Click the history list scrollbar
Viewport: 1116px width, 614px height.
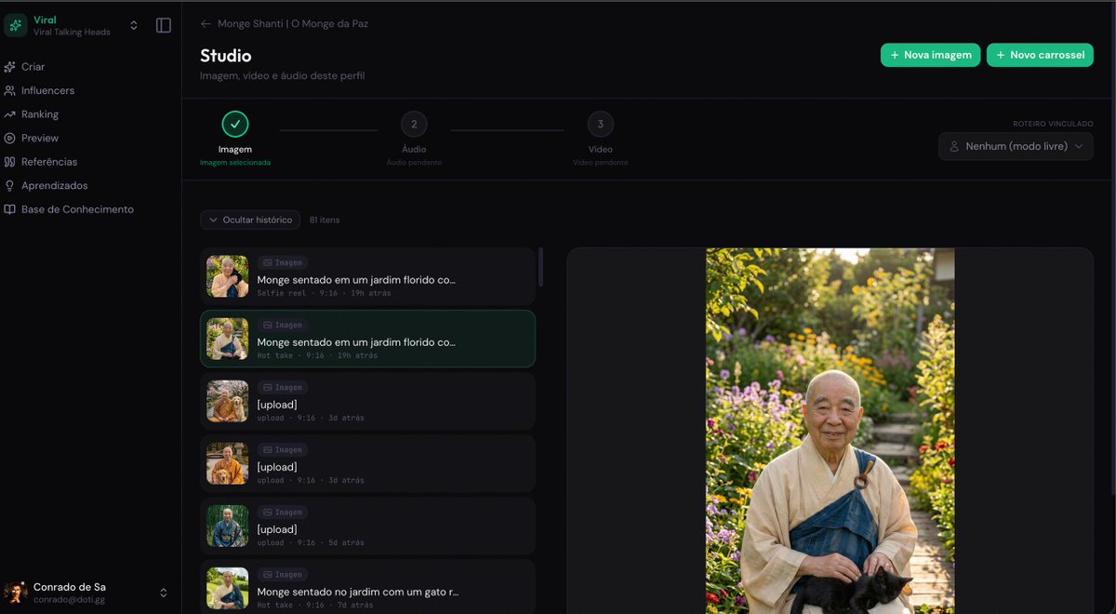541,267
